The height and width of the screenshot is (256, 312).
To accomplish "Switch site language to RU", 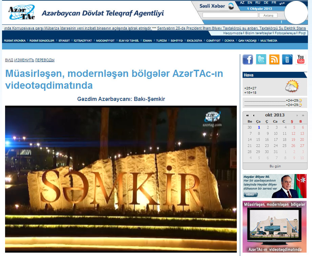I will click(x=257, y=3).
